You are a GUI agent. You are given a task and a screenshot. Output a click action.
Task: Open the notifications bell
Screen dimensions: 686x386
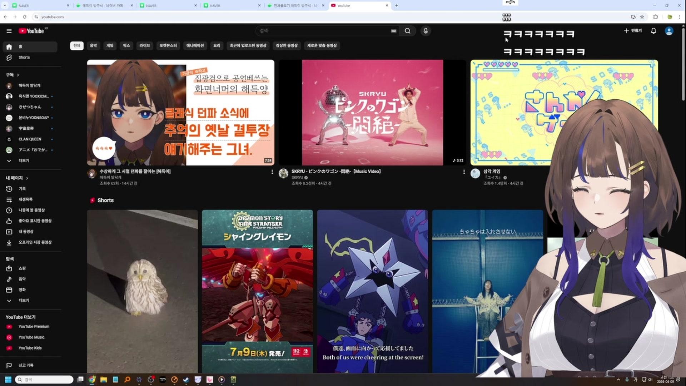[x=653, y=31]
